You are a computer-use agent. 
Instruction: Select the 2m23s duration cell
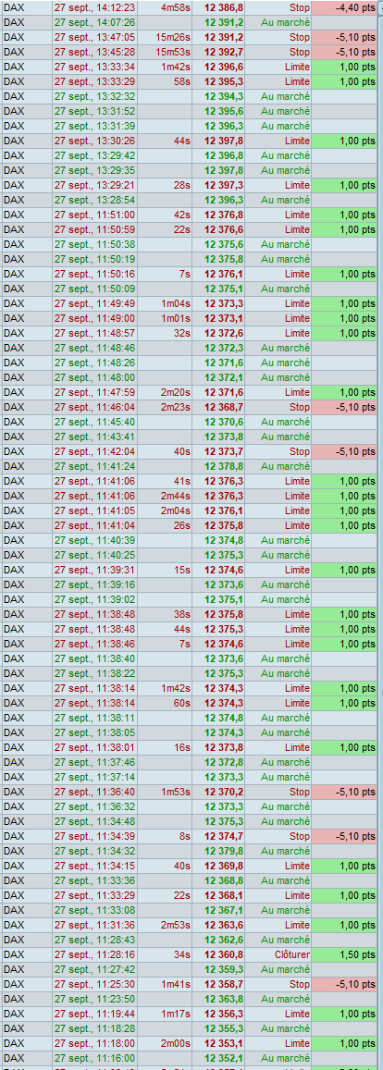point(166,407)
